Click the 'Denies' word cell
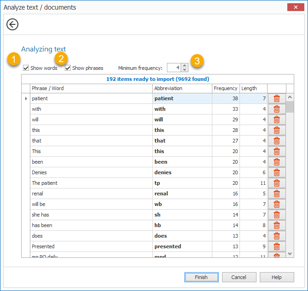 (x=91, y=172)
